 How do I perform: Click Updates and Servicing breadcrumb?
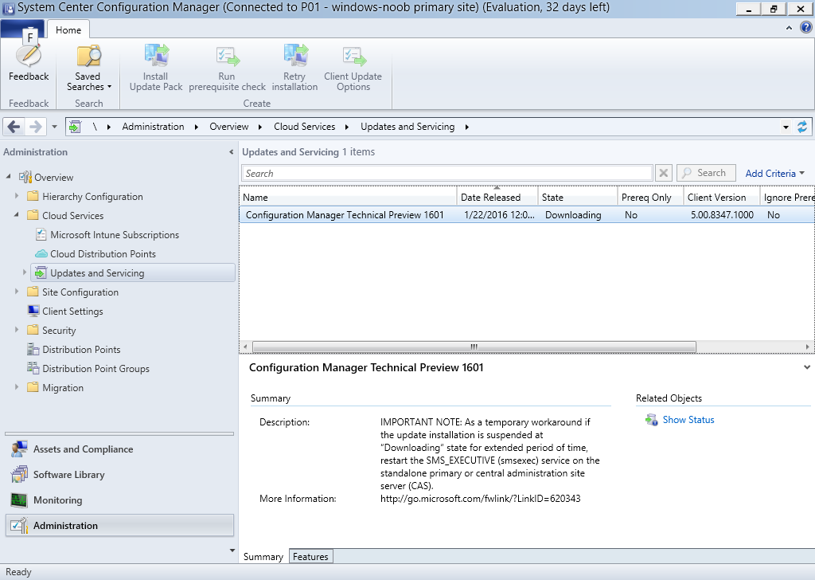(407, 127)
